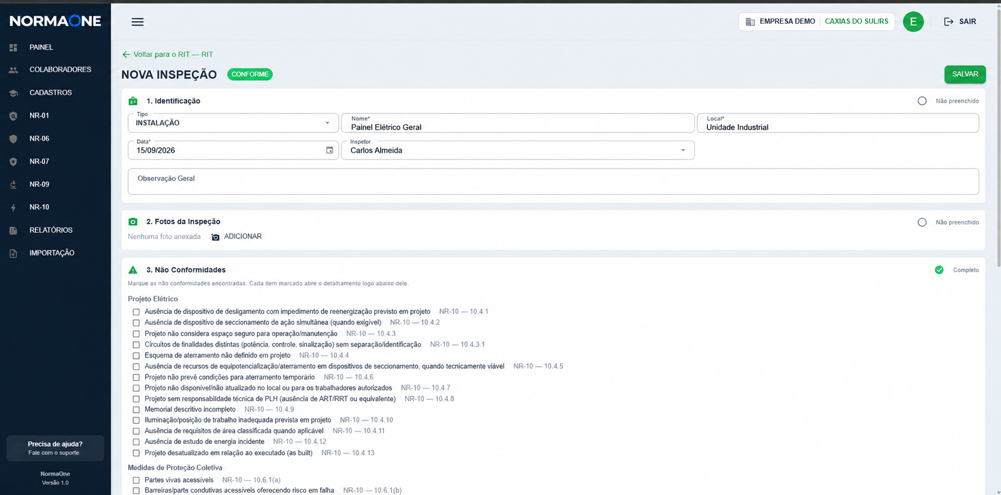
Task: Click the camera icon next to ADICIONAR
Action: (x=215, y=237)
